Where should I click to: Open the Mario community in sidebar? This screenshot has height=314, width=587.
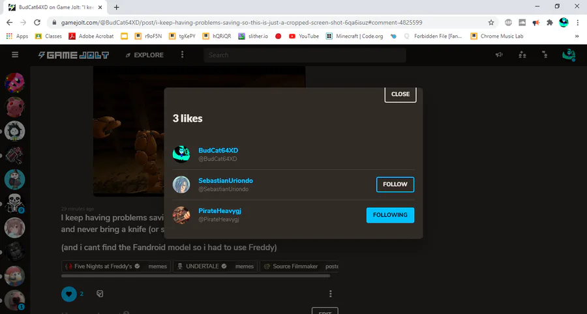coord(14,276)
